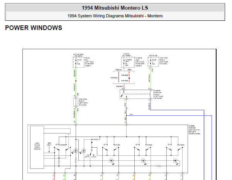This screenshot has width=232, height=180.
Task: Click the black wire below the main switch
Action: tap(76, 177)
